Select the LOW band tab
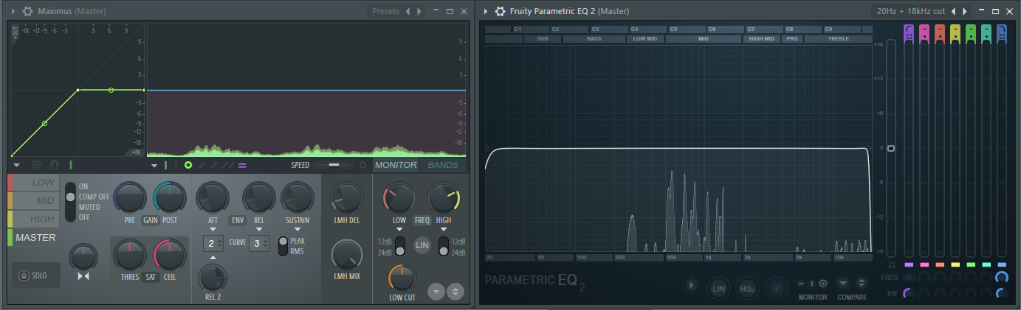The image size is (1021, 310). click(34, 183)
